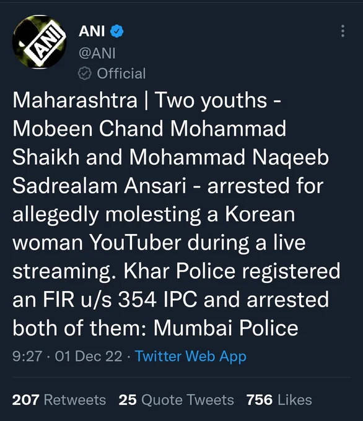
Task: View the 207 Retweets list
Action: coord(59,400)
